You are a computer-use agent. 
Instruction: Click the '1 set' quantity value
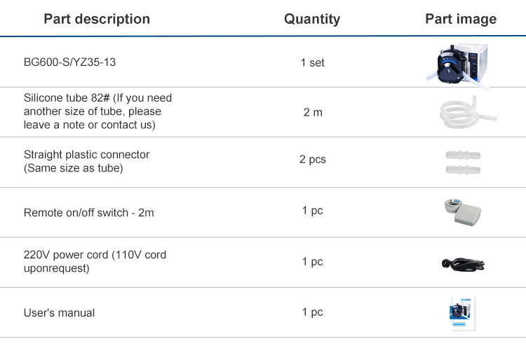click(312, 62)
